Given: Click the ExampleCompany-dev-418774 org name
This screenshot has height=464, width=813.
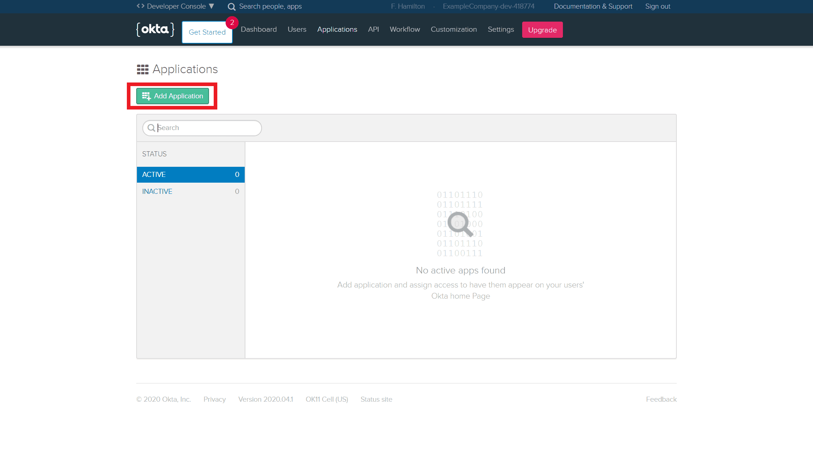Looking at the screenshot, I should click(x=488, y=6).
